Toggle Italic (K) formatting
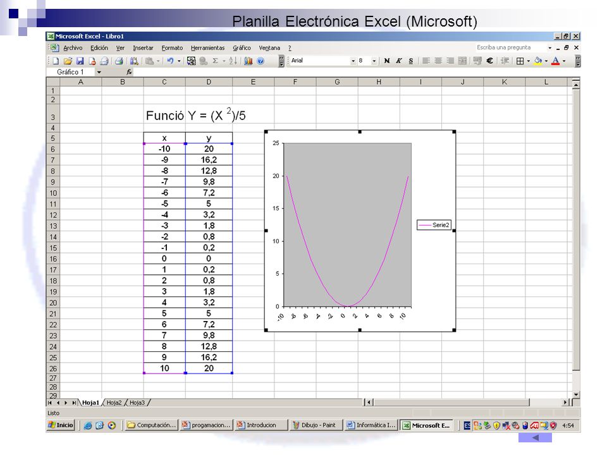The width and height of the screenshot is (607, 455). pyautogui.click(x=399, y=61)
